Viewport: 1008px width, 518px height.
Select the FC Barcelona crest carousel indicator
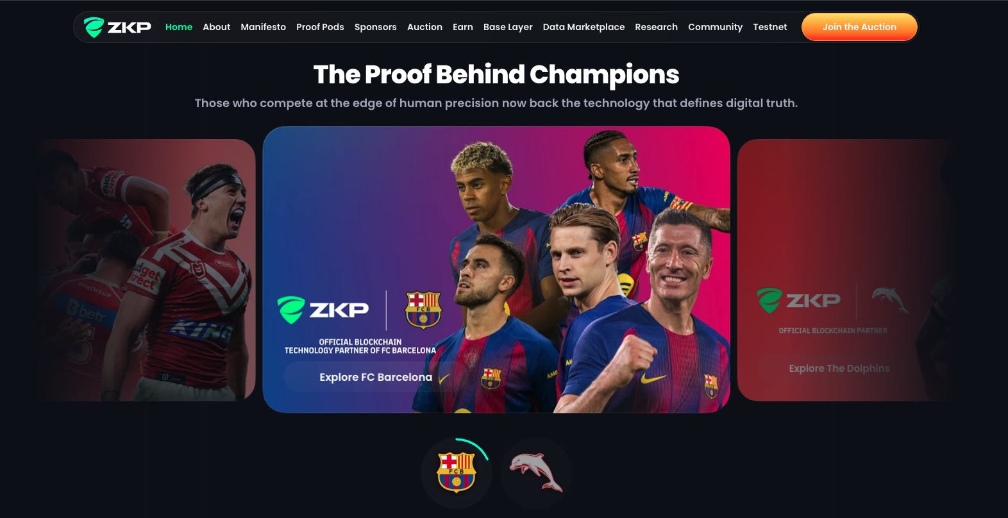tap(456, 472)
